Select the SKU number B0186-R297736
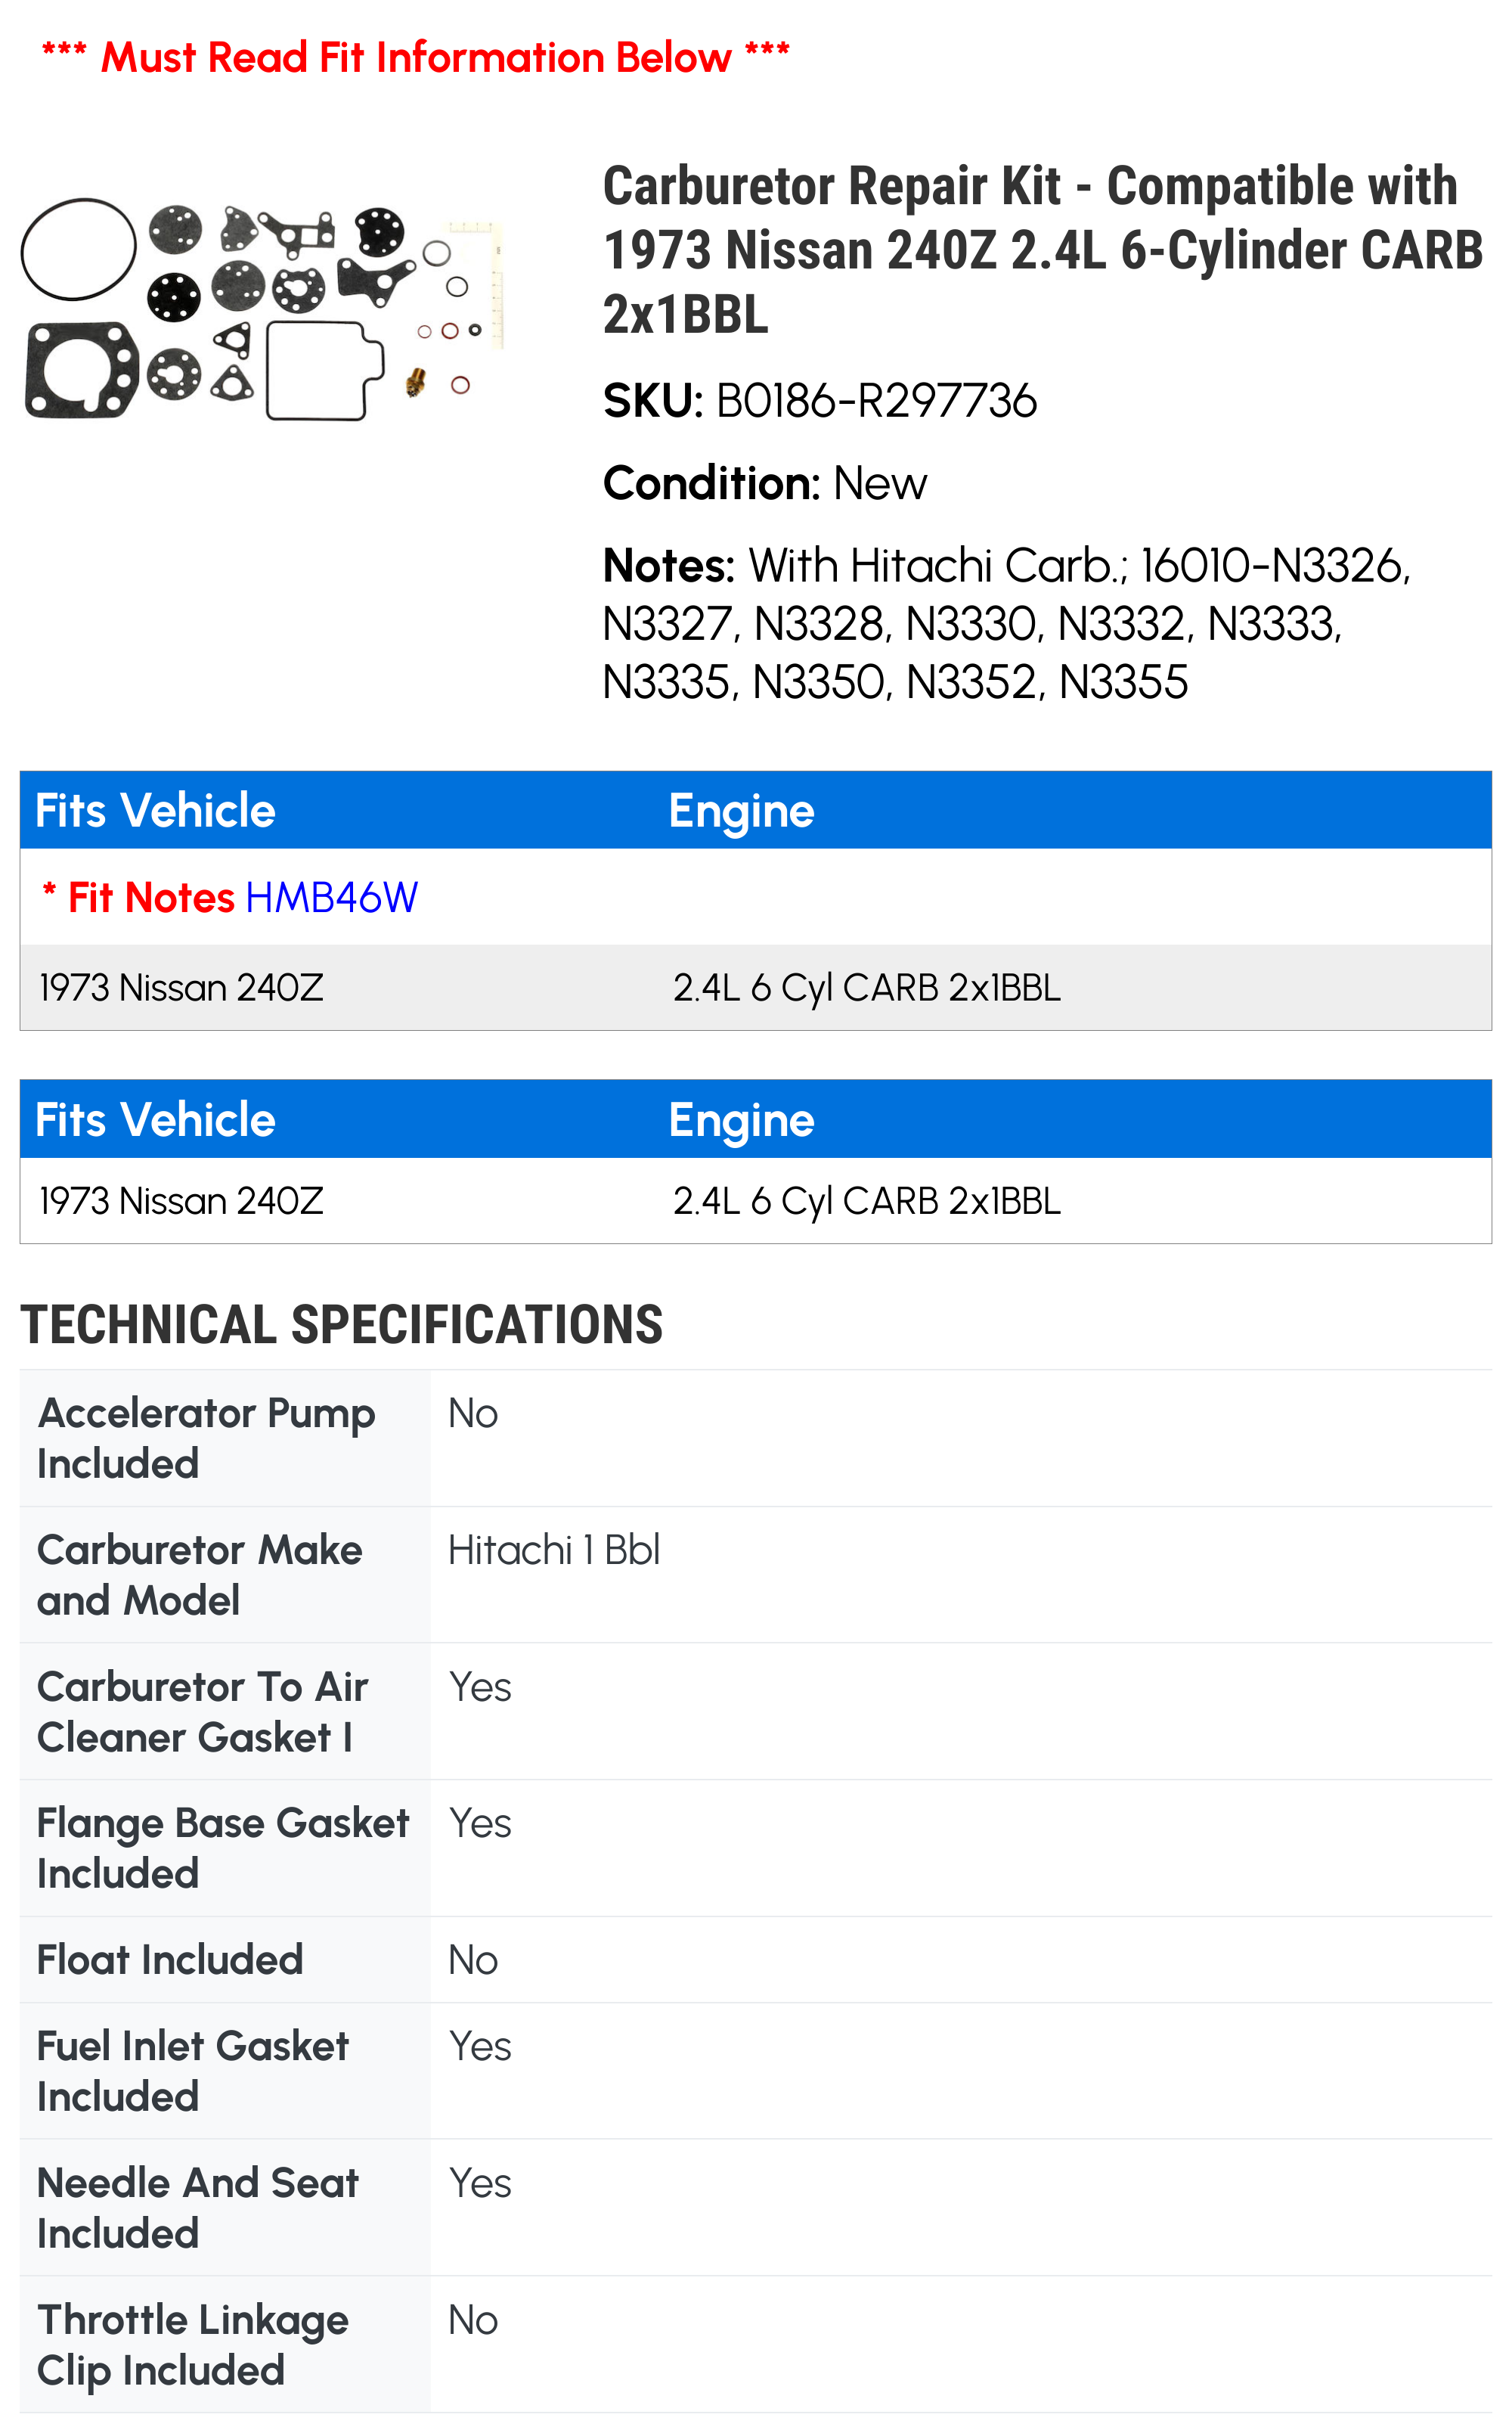 (876, 401)
